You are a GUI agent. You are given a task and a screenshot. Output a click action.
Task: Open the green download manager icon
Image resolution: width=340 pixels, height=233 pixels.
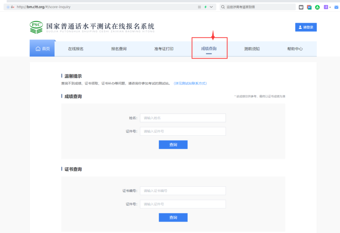click(317, 7)
